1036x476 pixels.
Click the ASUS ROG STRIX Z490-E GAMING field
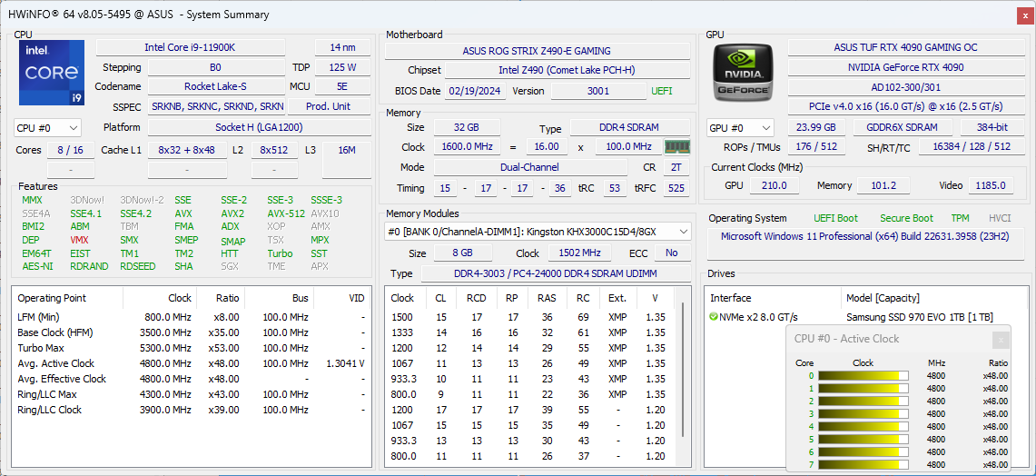coord(537,51)
